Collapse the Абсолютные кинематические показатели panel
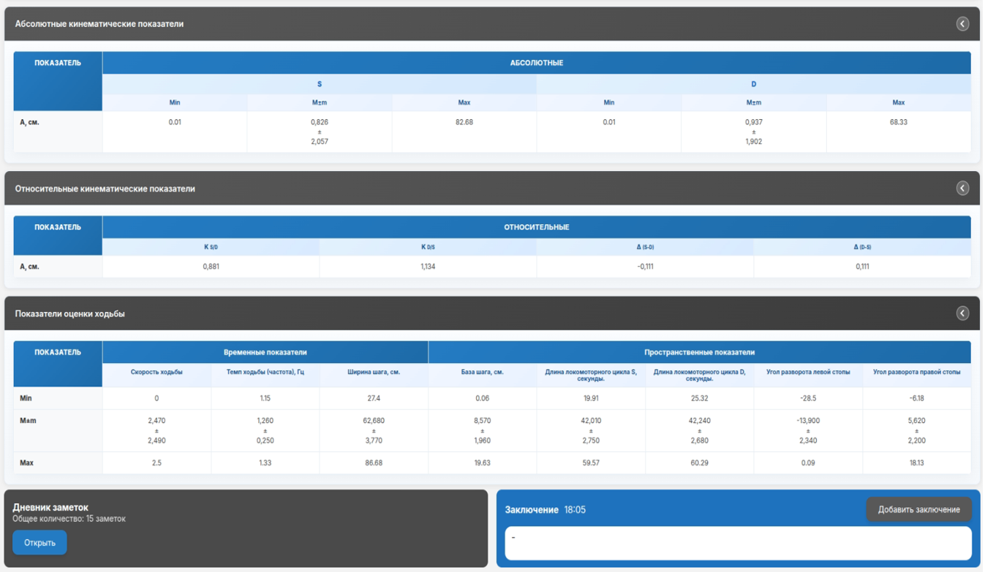Image resolution: width=985 pixels, height=572 pixels. [x=962, y=24]
